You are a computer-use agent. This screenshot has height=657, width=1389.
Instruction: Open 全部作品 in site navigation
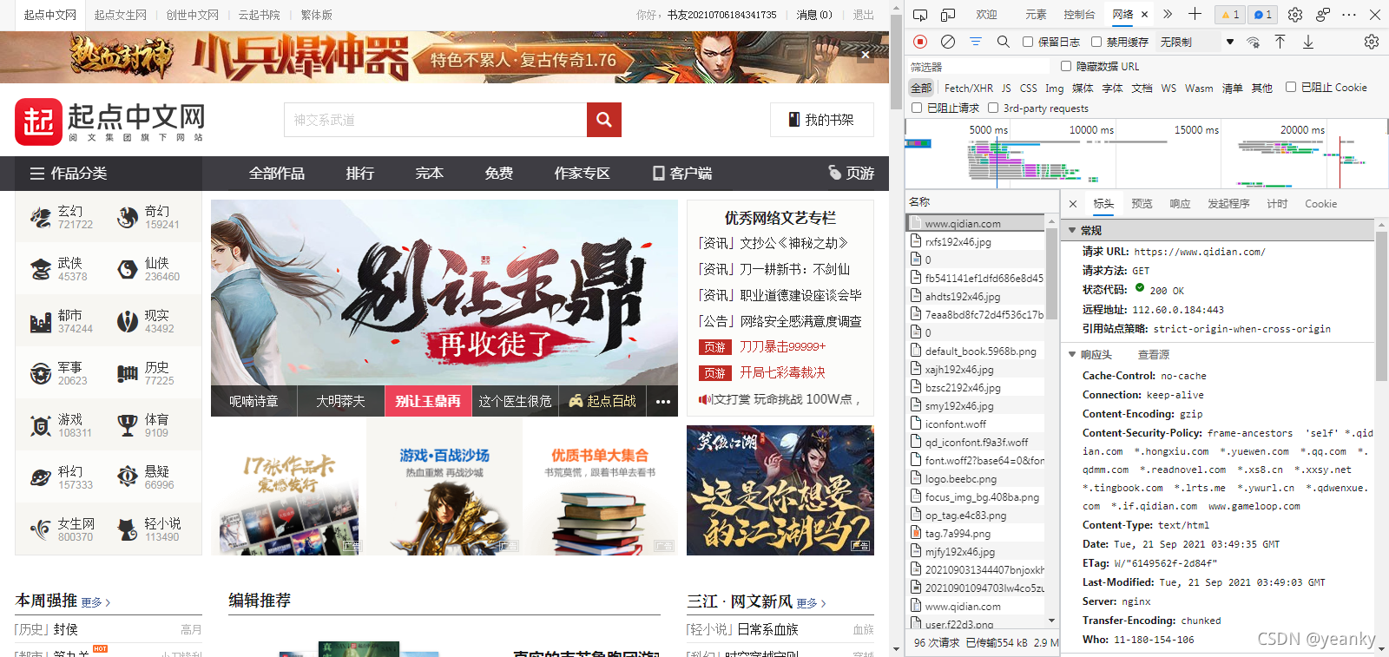(x=277, y=174)
